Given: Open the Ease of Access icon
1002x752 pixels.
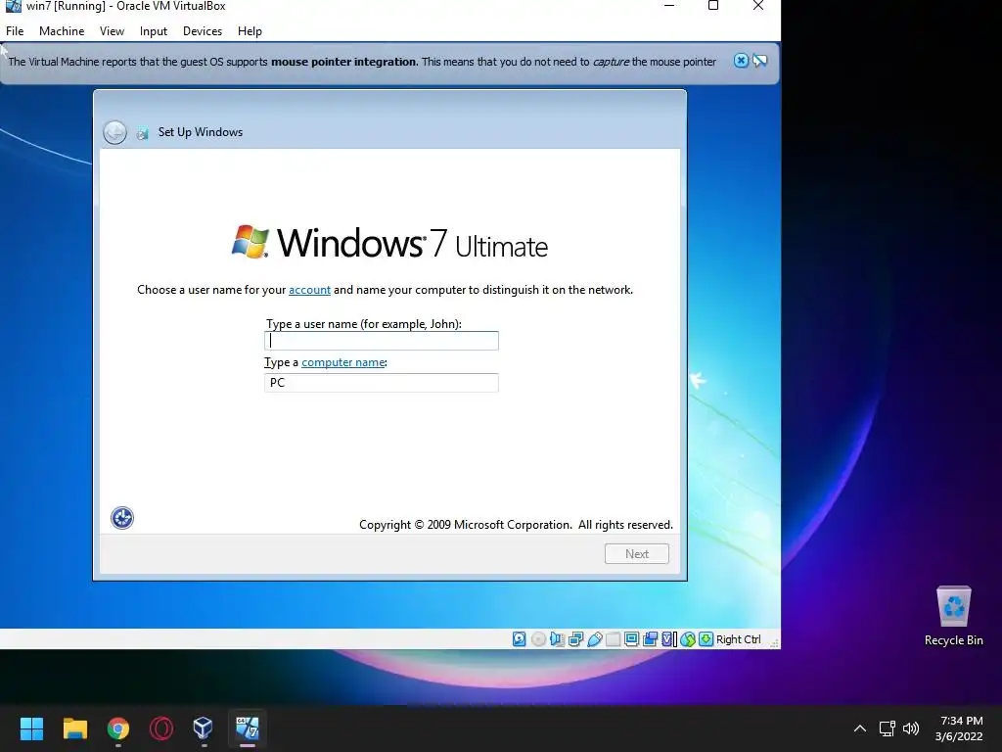Looking at the screenshot, I should coord(122,517).
